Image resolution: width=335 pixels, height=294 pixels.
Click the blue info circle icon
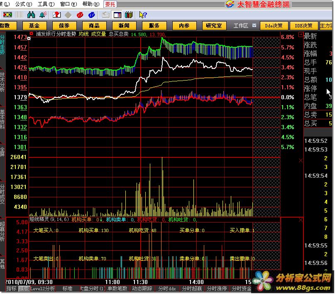91,15
